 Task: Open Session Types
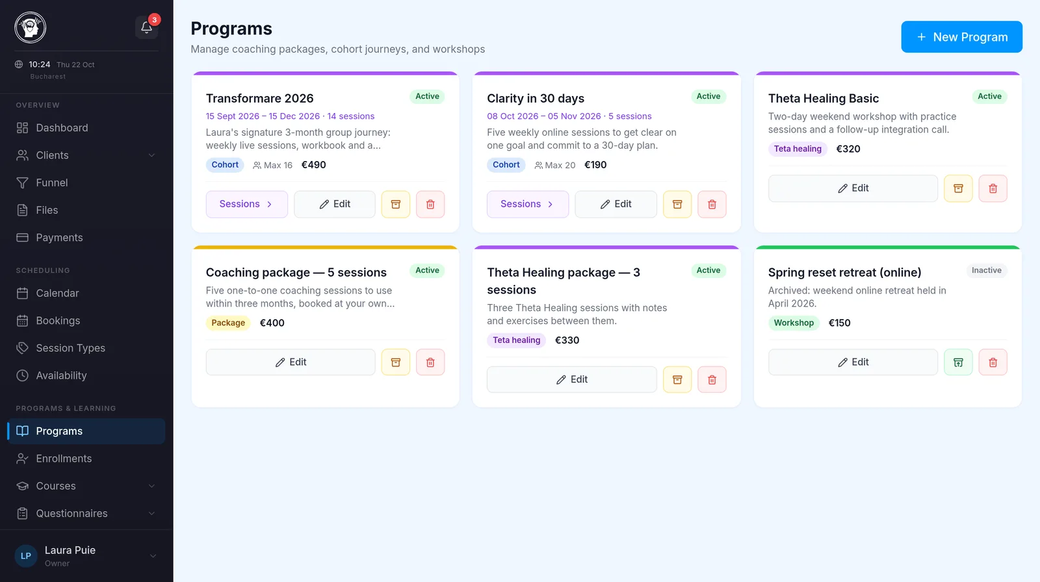coord(86,348)
